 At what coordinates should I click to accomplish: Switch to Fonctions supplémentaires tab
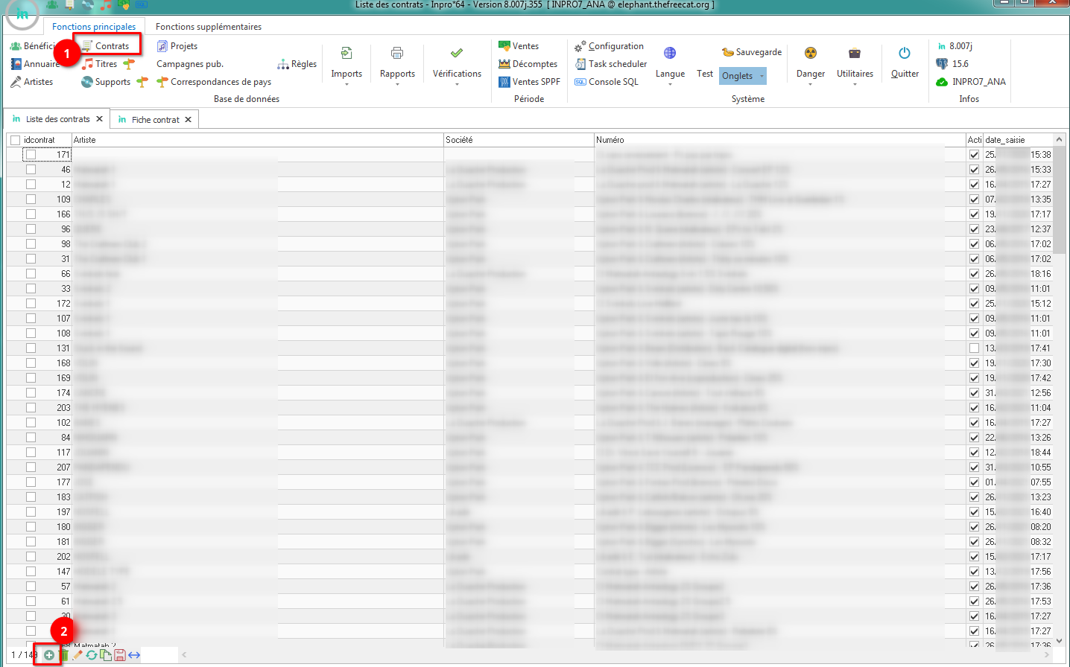click(x=209, y=27)
